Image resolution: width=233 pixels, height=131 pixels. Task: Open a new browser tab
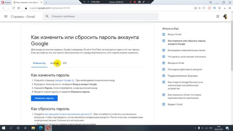(x=46, y=3)
